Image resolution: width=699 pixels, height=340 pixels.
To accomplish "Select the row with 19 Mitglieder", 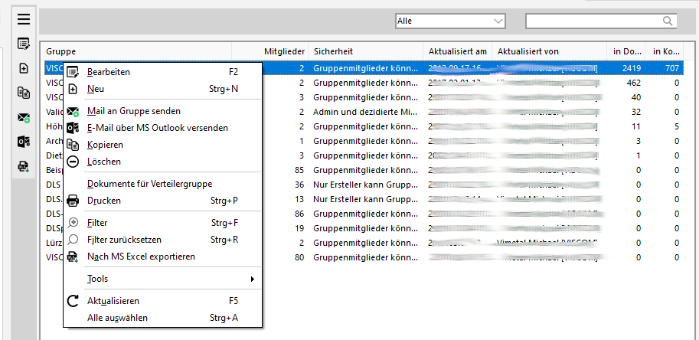I will pos(364,229).
